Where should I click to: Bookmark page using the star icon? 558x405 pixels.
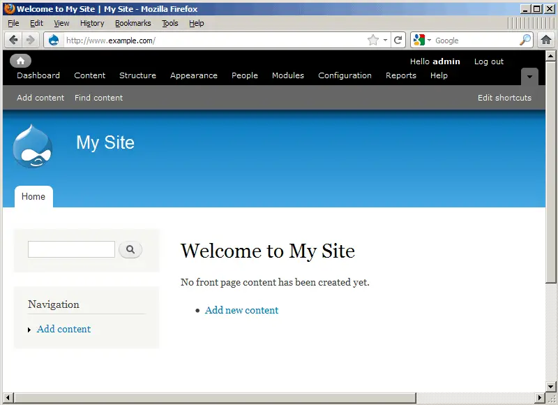click(373, 40)
